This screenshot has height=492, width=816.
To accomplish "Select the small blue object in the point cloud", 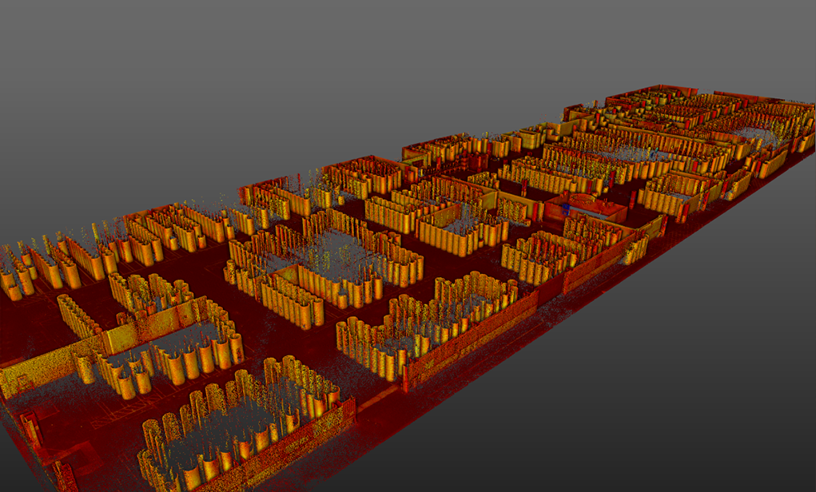I will 566,209.
